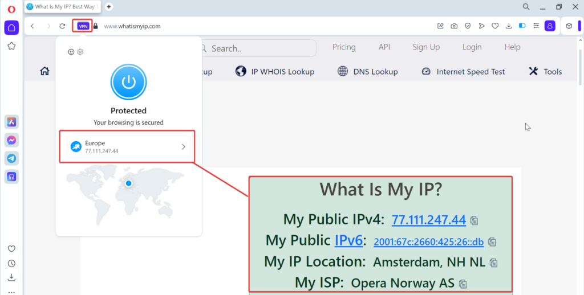Click the VPN badge in address bar

click(83, 26)
